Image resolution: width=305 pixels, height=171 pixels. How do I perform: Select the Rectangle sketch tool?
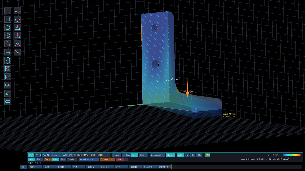click(8, 19)
